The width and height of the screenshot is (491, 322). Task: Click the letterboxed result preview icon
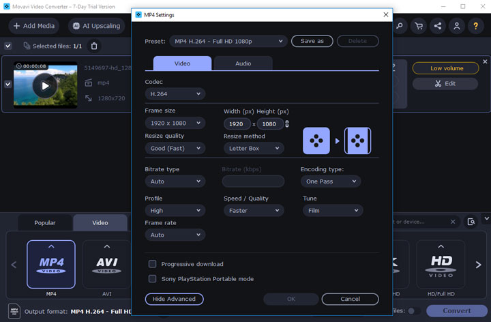[x=357, y=141]
